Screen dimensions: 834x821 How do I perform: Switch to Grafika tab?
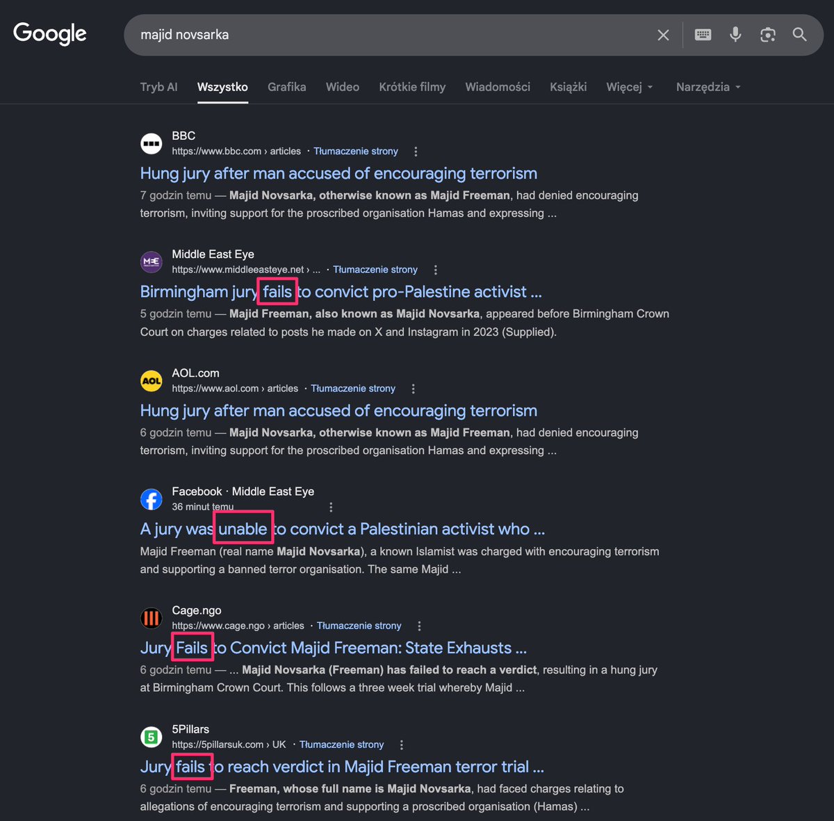click(286, 87)
